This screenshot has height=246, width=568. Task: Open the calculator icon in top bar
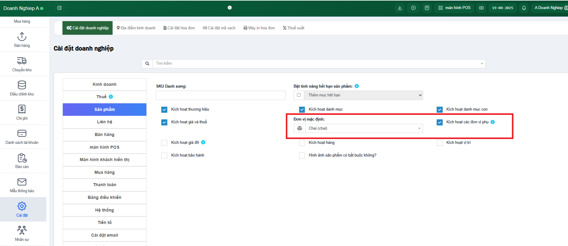pos(427,8)
